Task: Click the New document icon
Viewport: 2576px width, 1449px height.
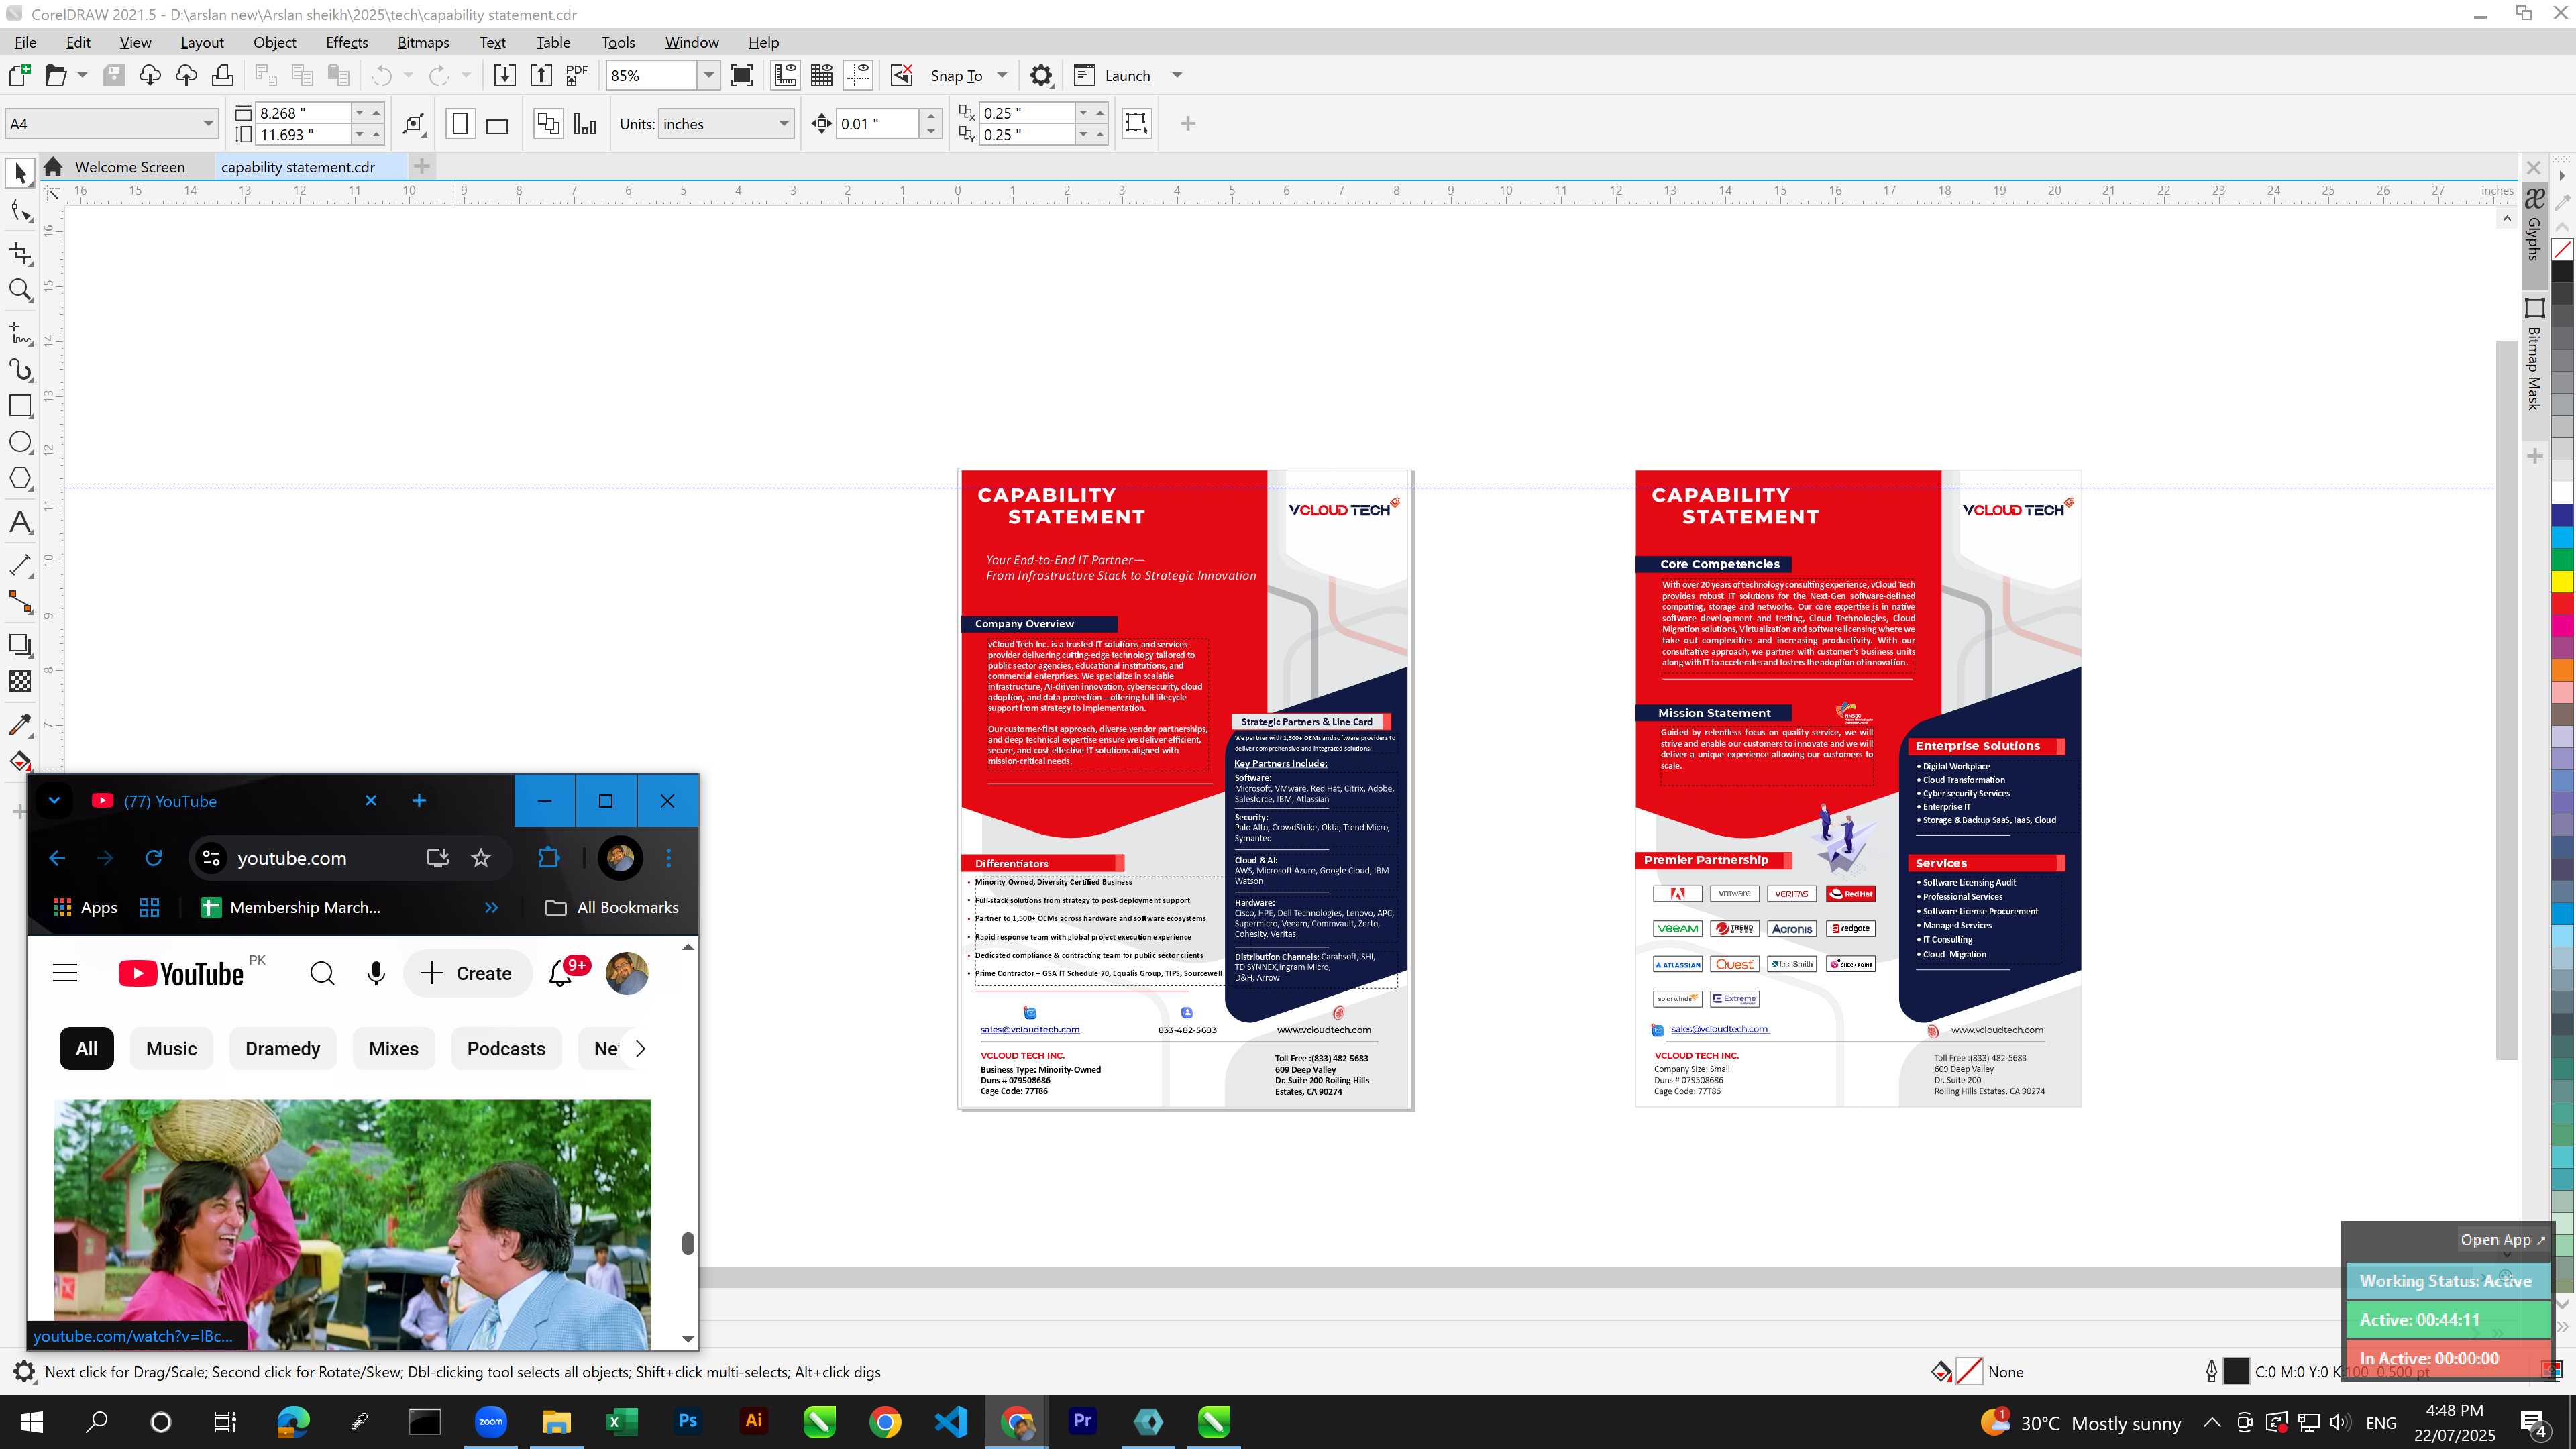Action: click(19, 76)
